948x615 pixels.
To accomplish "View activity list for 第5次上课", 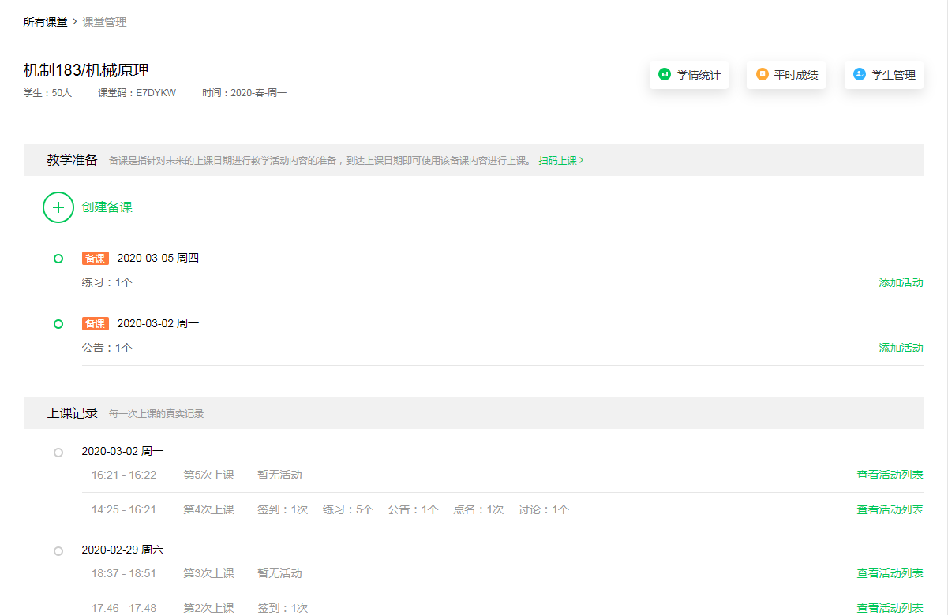I will 890,475.
